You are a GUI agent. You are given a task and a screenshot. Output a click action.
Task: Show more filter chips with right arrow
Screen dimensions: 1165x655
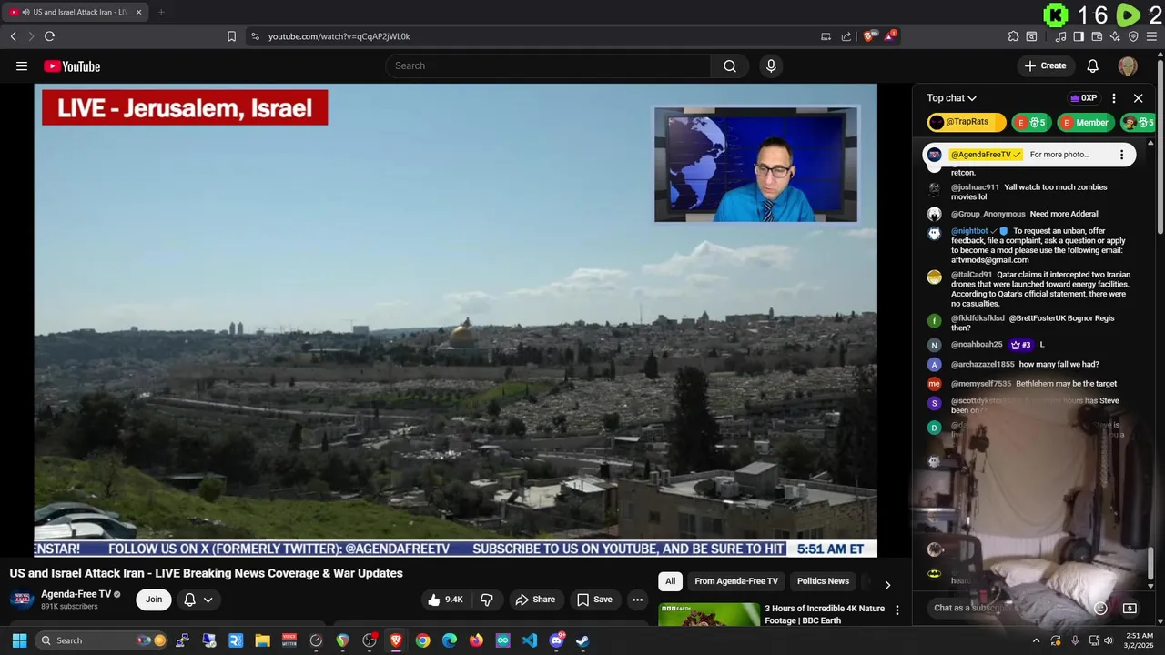pyautogui.click(x=887, y=585)
